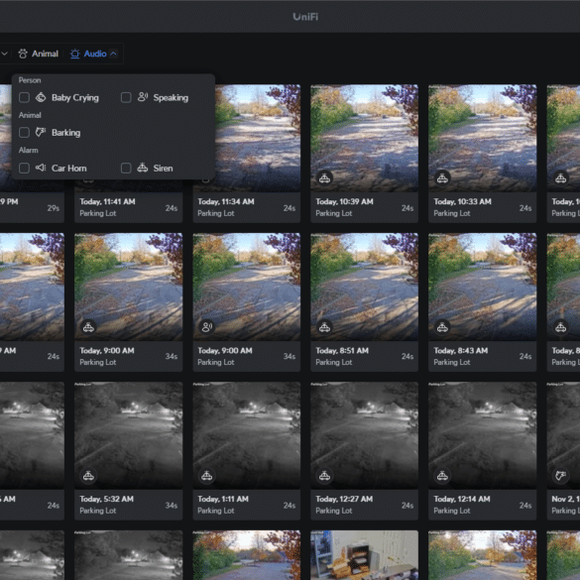Click siren badge on 10:39 AM clip
580x580 pixels.
click(x=324, y=178)
